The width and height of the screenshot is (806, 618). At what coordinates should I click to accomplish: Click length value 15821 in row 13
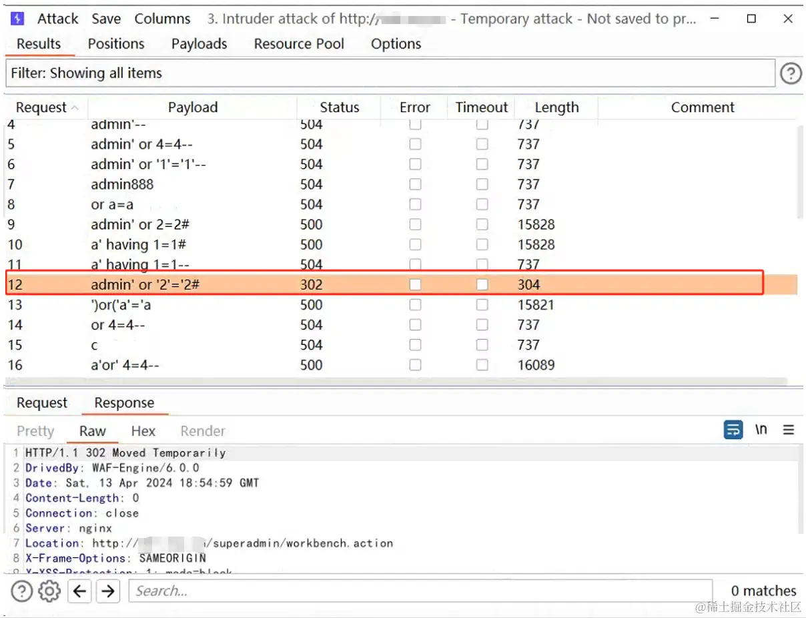(x=536, y=305)
